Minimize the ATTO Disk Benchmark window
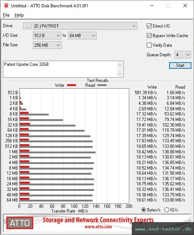The width and height of the screenshot is (194, 235). 152,6
